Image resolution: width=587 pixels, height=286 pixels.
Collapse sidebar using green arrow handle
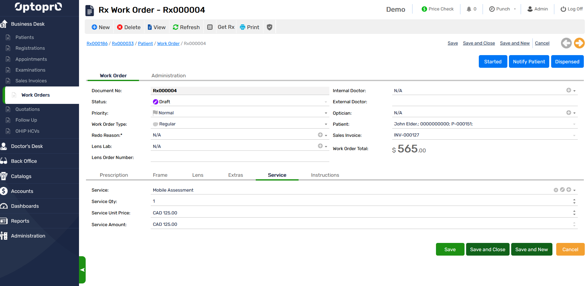point(82,270)
